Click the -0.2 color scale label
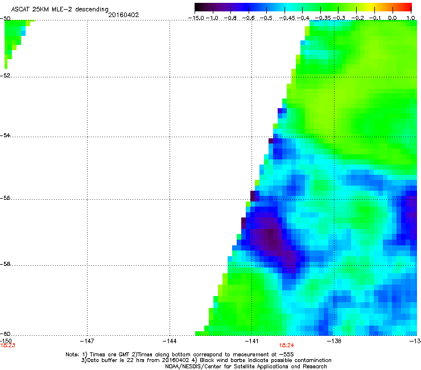This screenshot has height=370, width=421. [358, 18]
